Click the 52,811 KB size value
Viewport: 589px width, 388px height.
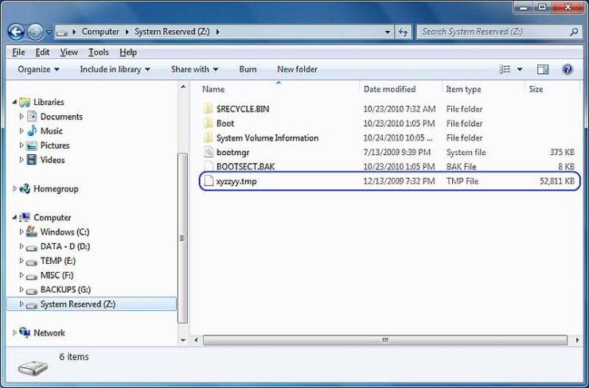pyautogui.click(x=557, y=181)
